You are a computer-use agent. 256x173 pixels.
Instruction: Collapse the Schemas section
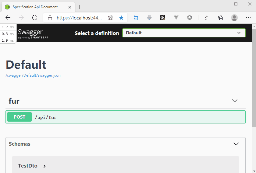point(236,144)
